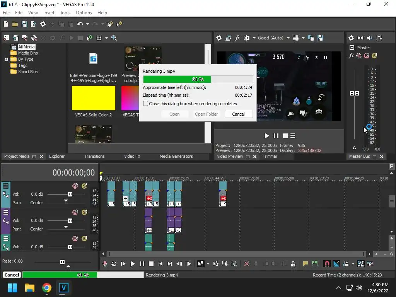The width and height of the screenshot is (396, 297).
Task: Click Insert Marker yellow flag icon
Action: tap(306, 264)
